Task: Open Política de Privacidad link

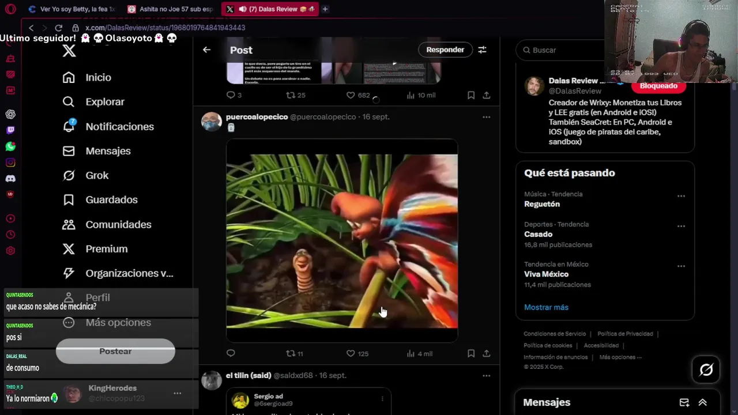Action: 625,334
